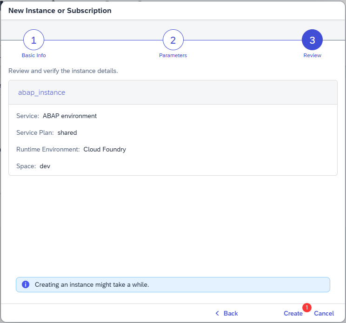The height and width of the screenshot is (323, 346).
Task: Open the Parameters step label
Action: (173, 55)
